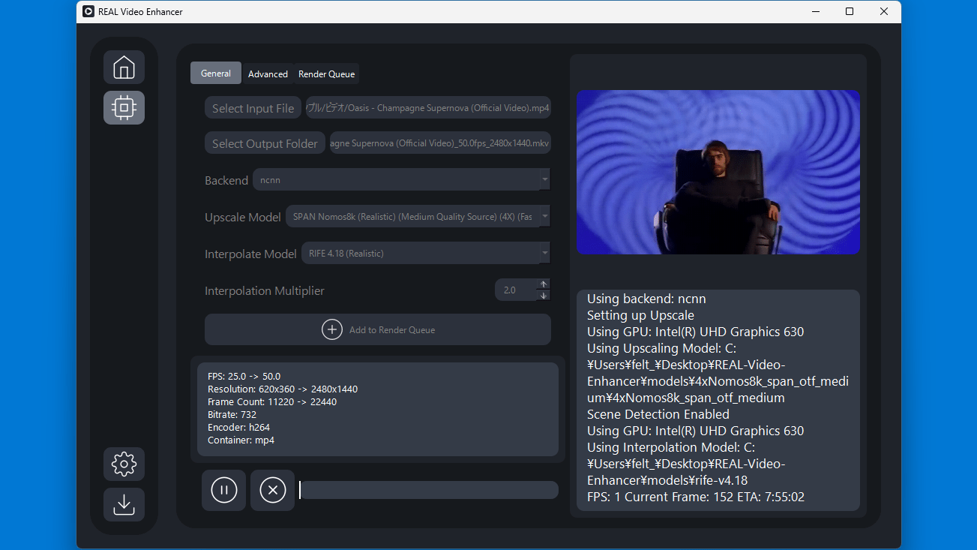The height and width of the screenshot is (550, 977).
Task: Click the 'Bitrate: 732' line
Action: [232, 414]
